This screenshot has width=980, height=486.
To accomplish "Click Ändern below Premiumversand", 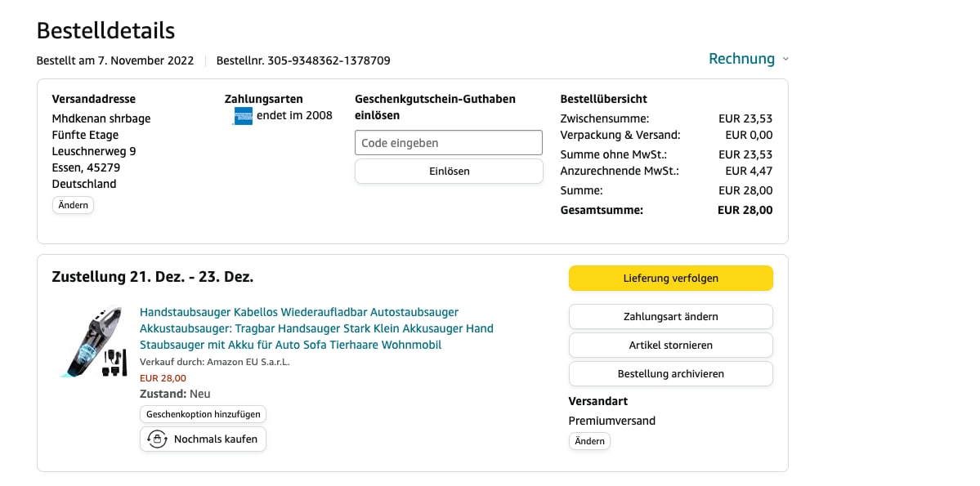I will (589, 441).
